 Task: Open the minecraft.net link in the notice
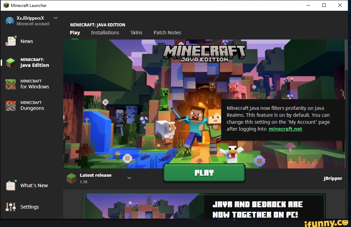[285, 129]
